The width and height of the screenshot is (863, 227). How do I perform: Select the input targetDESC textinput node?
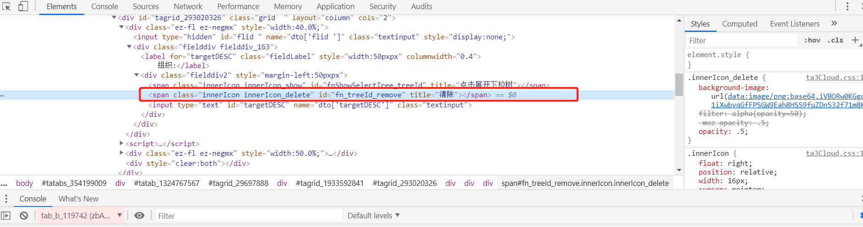click(x=310, y=105)
